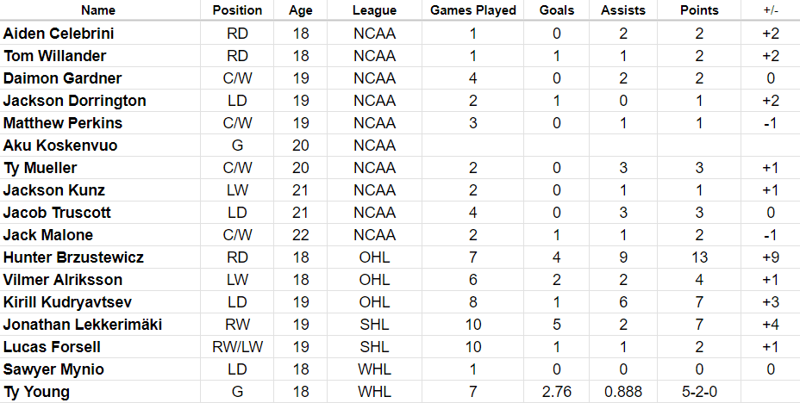Click Kirill Kudryavtsev's name cell

71,302
